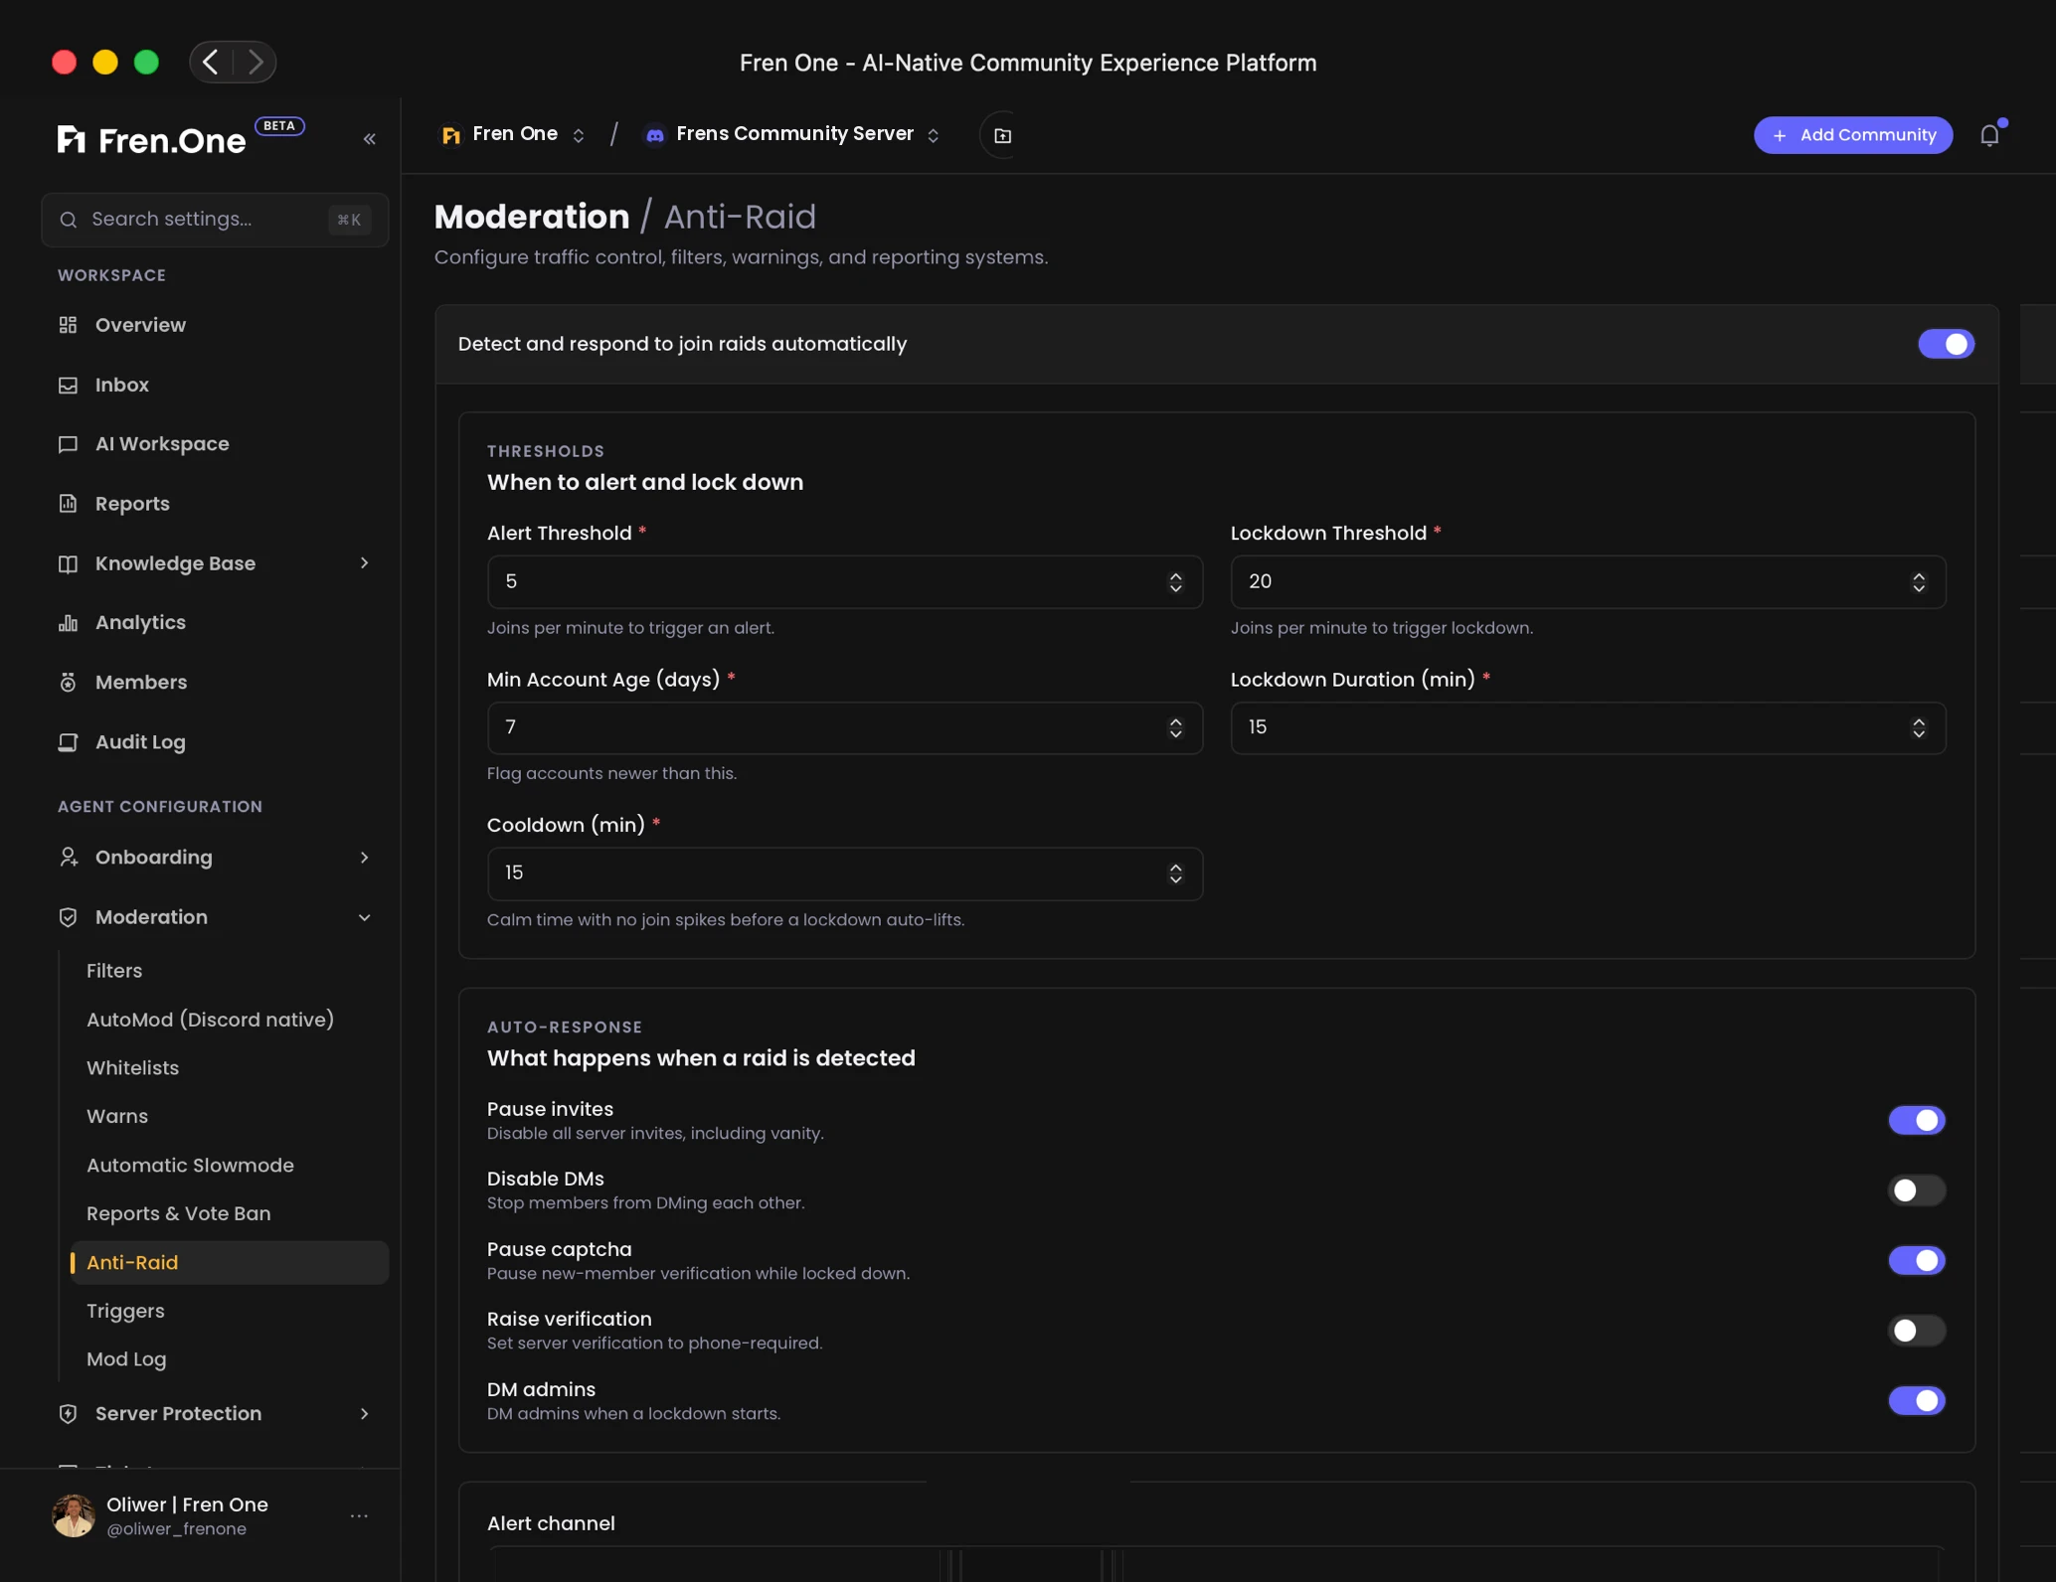This screenshot has width=2056, height=1582.
Task: Open the Warns page
Action: 117,1117
